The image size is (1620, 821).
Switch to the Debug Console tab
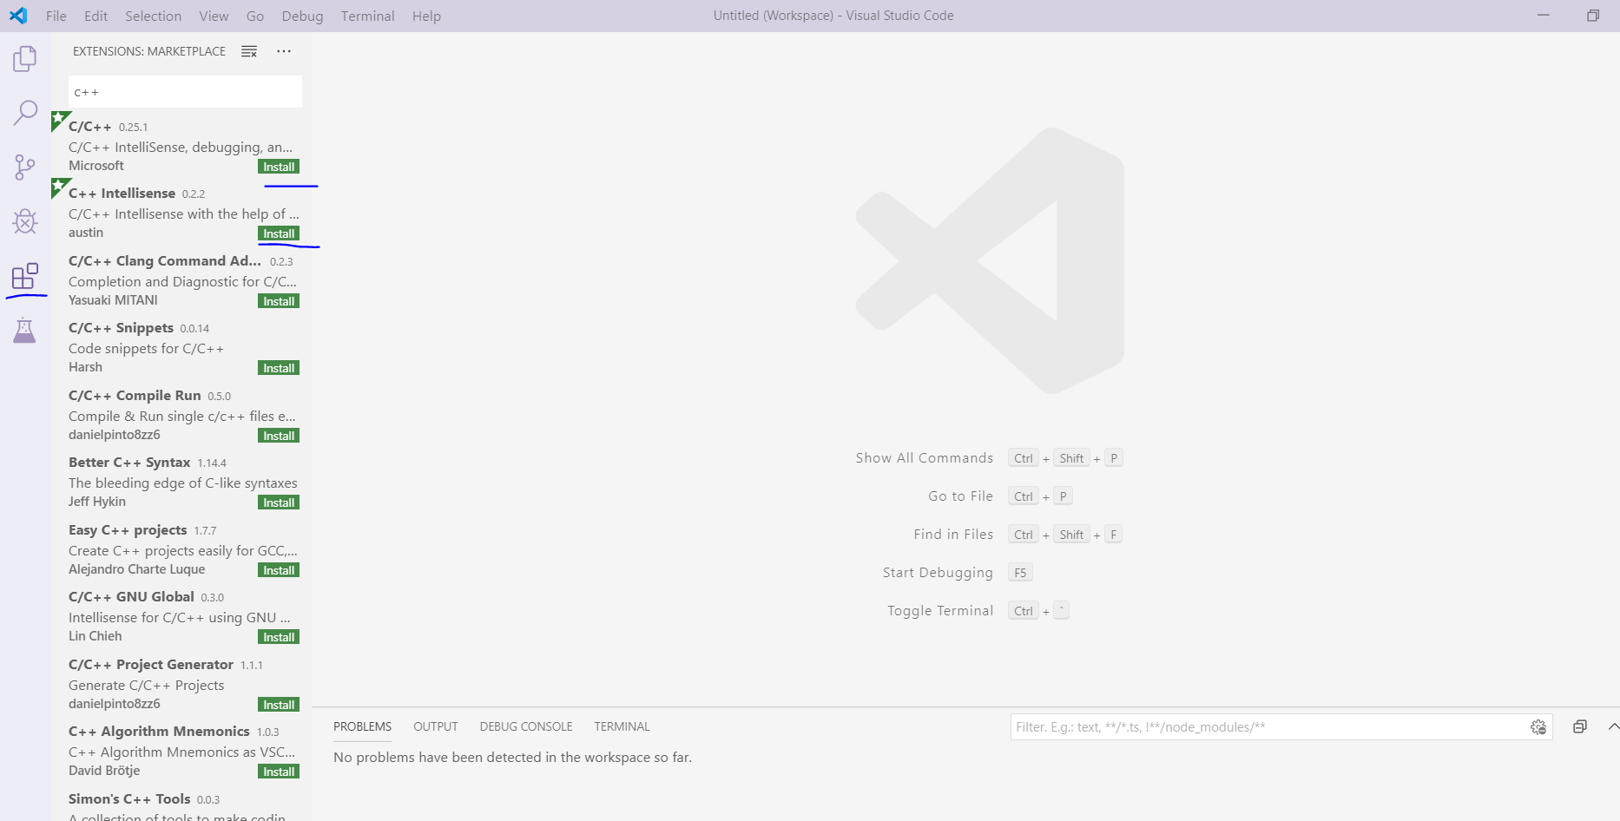click(526, 726)
